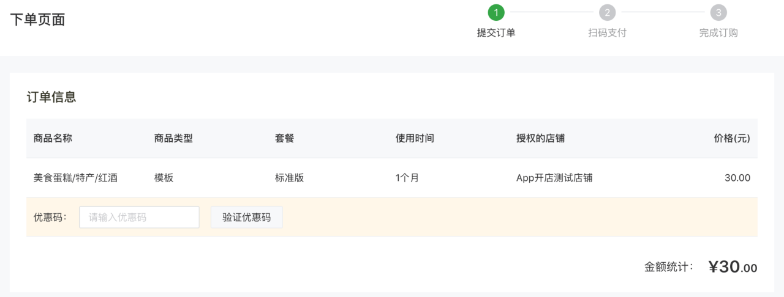Click the 价格(元) column header
The height and width of the screenshot is (297, 784).
(732, 138)
